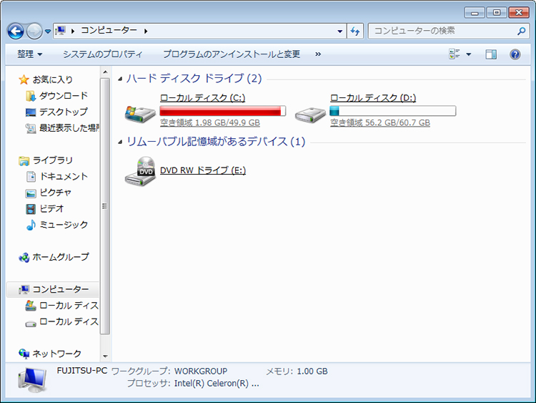The height and width of the screenshot is (403, 536).
Task: Open recent pages dropdown beside Forward button
Action: point(48,31)
